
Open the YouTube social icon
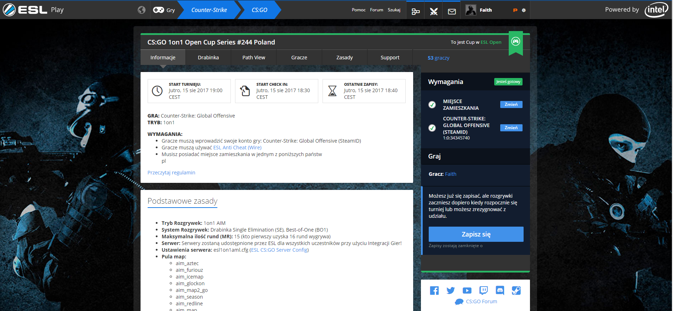pyautogui.click(x=467, y=291)
